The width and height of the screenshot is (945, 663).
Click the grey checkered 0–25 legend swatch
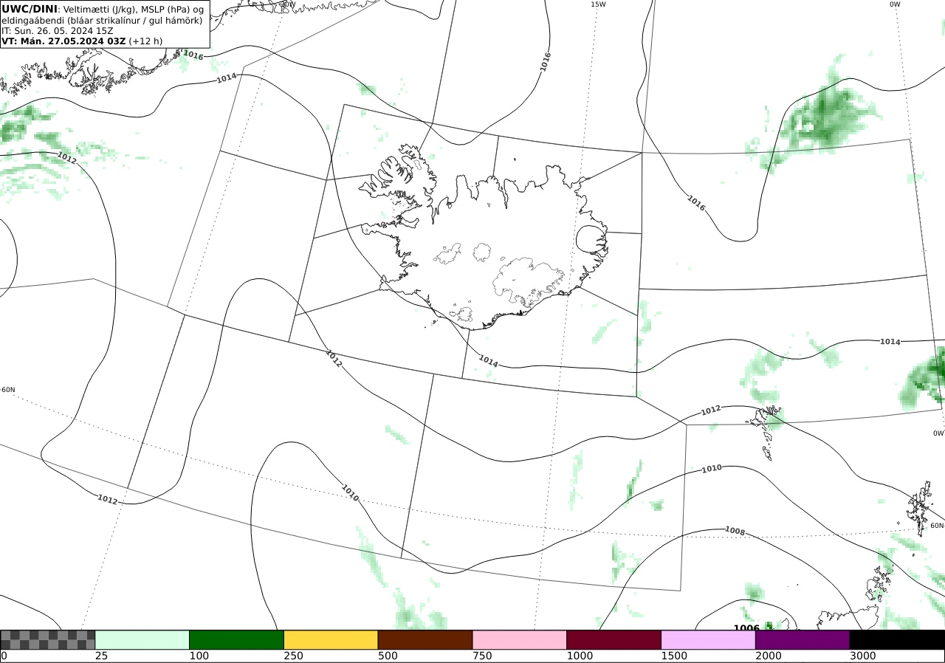pyautogui.click(x=47, y=639)
